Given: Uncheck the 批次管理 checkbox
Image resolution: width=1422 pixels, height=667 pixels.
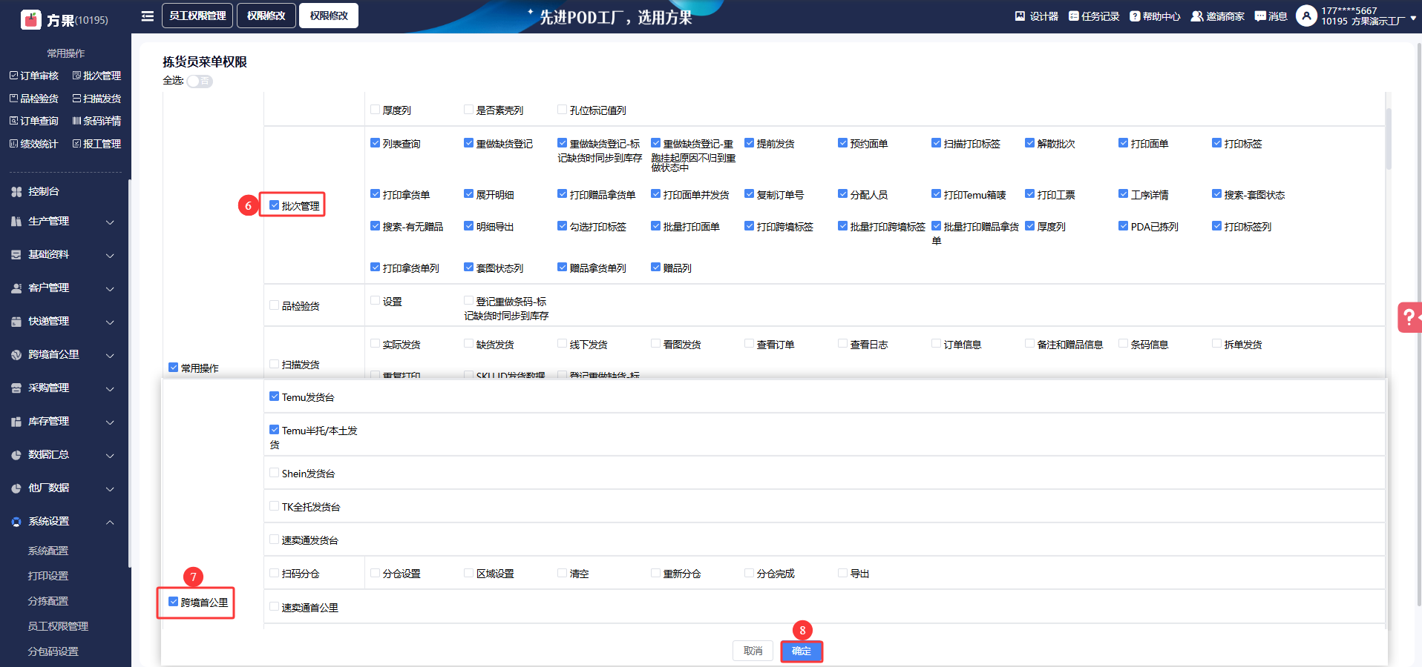Looking at the screenshot, I should (275, 205).
